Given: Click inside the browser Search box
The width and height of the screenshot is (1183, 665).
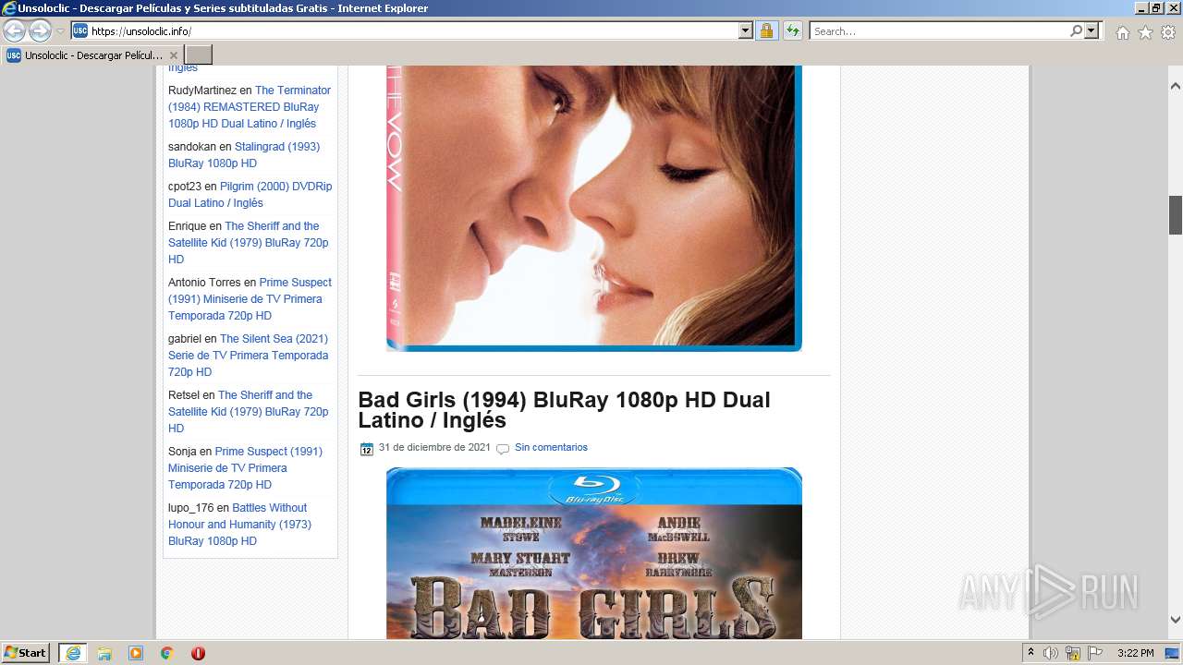Looking at the screenshot, I should click(x=939, y=31).
